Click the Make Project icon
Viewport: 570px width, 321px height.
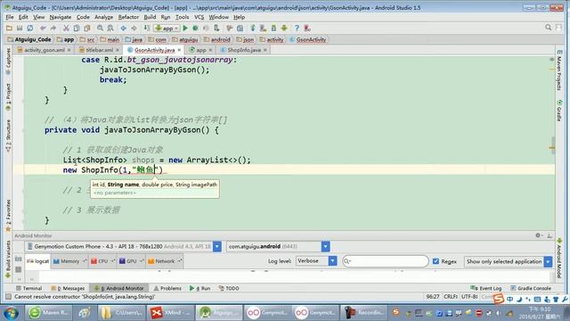[x=146, y=28]
